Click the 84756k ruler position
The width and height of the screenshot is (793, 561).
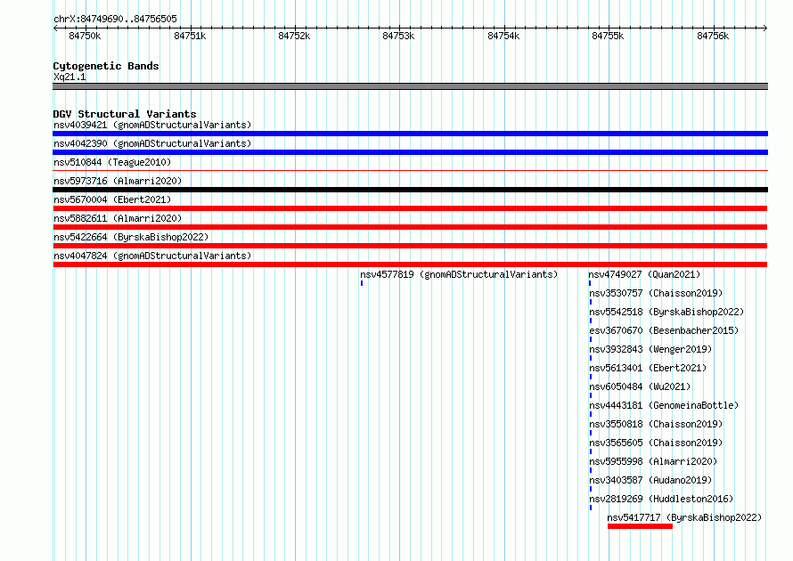pos(713,36)
